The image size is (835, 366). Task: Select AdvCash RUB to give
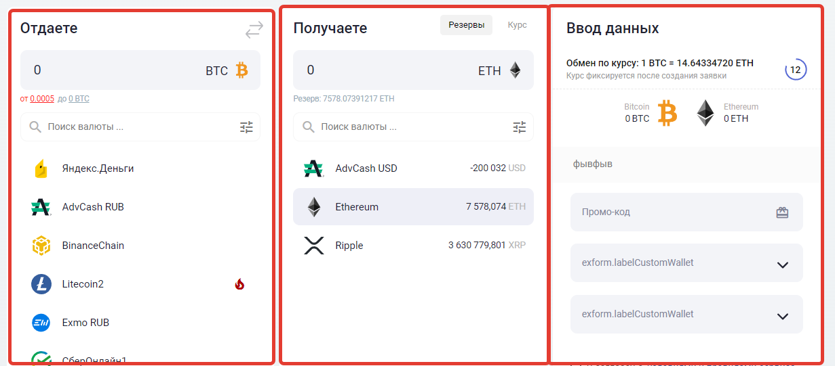pyautogui.click(x=140, y=207)
